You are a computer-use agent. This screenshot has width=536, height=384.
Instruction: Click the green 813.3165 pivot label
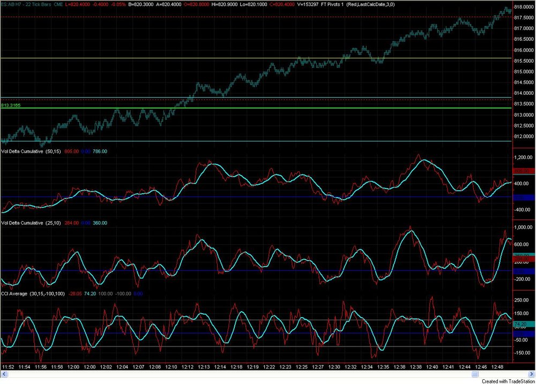(11, 105)
